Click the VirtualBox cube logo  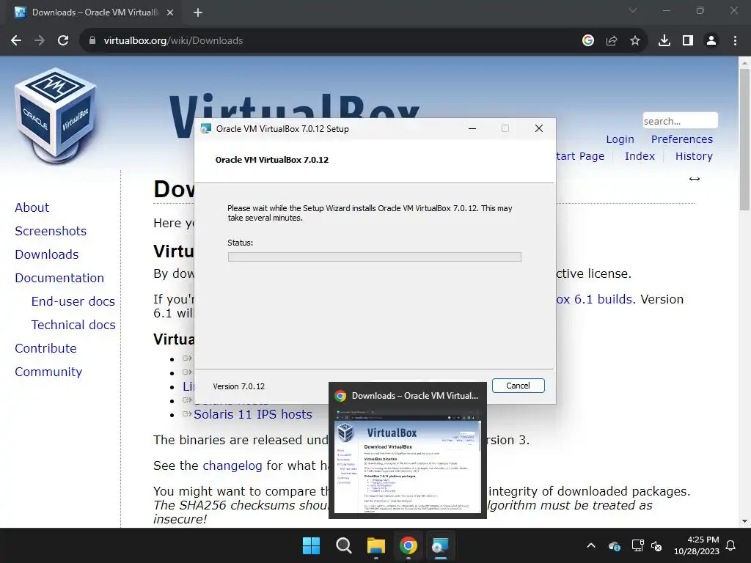(x=56, y=115)
